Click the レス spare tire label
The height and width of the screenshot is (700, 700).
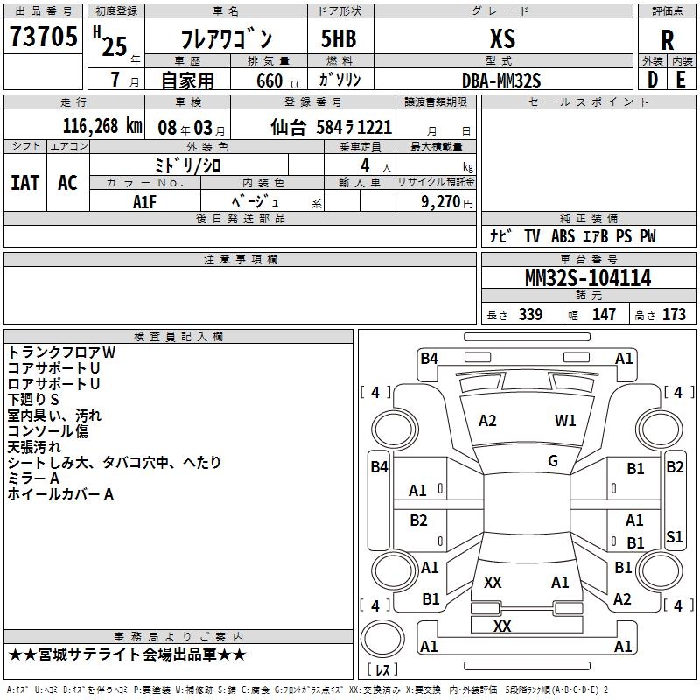coord(382,669)
